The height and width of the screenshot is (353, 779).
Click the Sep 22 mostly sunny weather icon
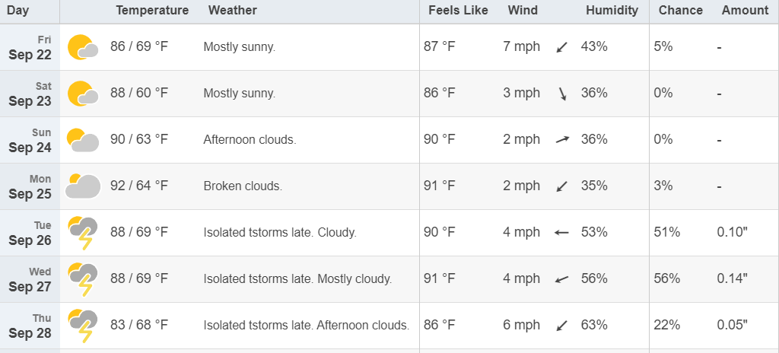pos(83,47)
